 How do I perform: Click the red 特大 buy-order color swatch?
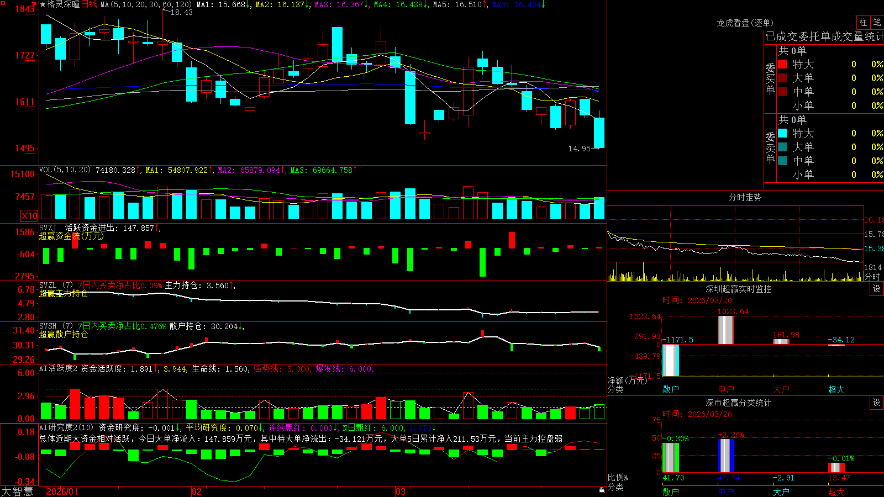click(x=782, y=64)
